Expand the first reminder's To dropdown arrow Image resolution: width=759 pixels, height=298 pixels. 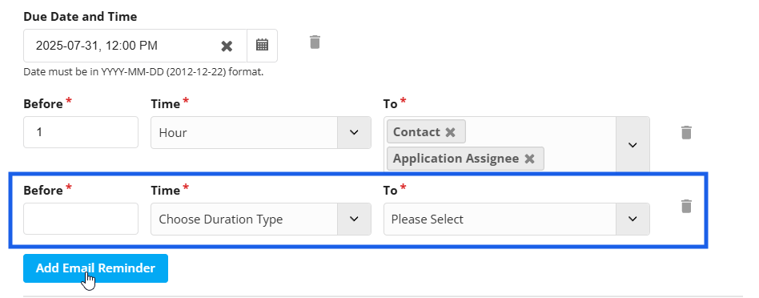tap(632, 144)
